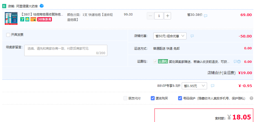This screenshot has height=122, width=255.
Task: Toggle the 运费险 insurance checkbox
Action: [155, 62]
